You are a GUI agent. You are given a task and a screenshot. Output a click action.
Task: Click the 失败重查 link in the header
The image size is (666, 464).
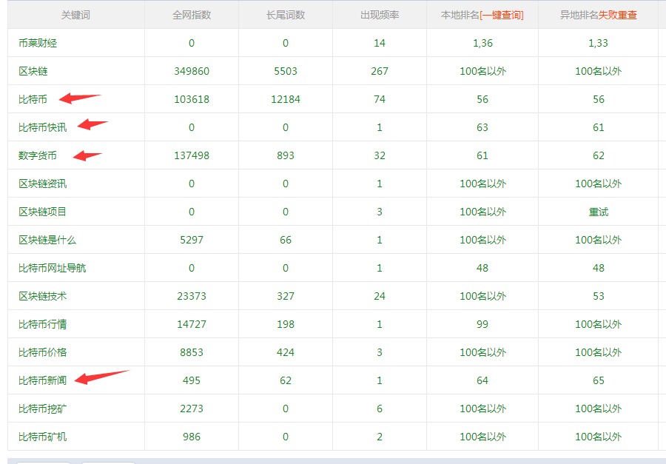click(x=617, y=15)
